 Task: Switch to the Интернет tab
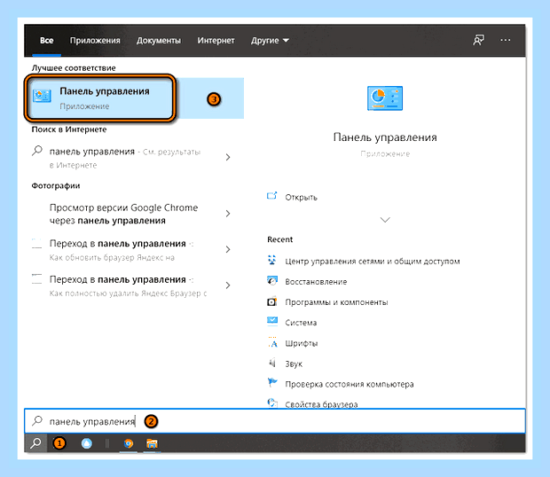(216, 41)
